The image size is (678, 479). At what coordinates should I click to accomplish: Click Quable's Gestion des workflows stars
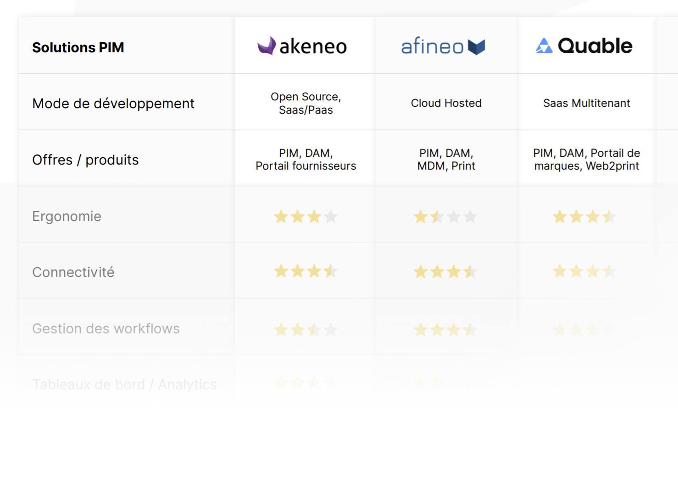click(x=584, y=330)
